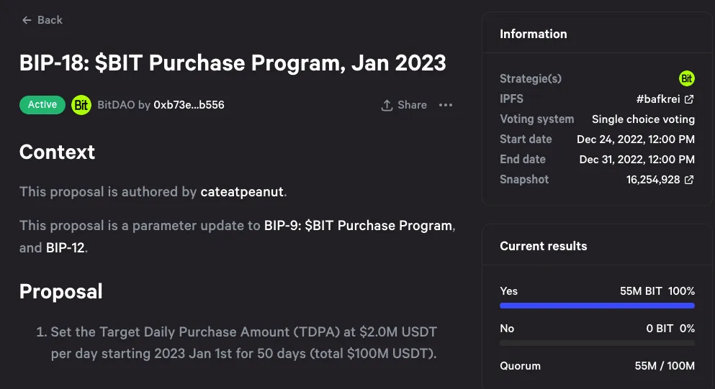The image size is (715, 389).
Task: Open author address 0xb73e...b556
Action: [x=189, y=105]
